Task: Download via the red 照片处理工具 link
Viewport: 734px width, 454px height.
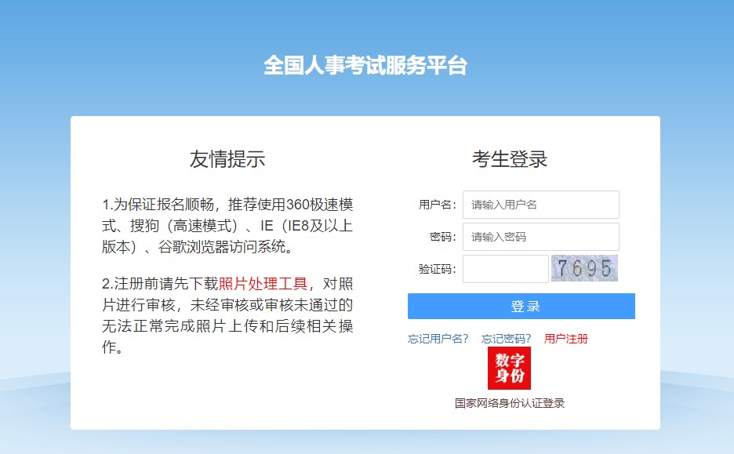Action: (263, 283)
